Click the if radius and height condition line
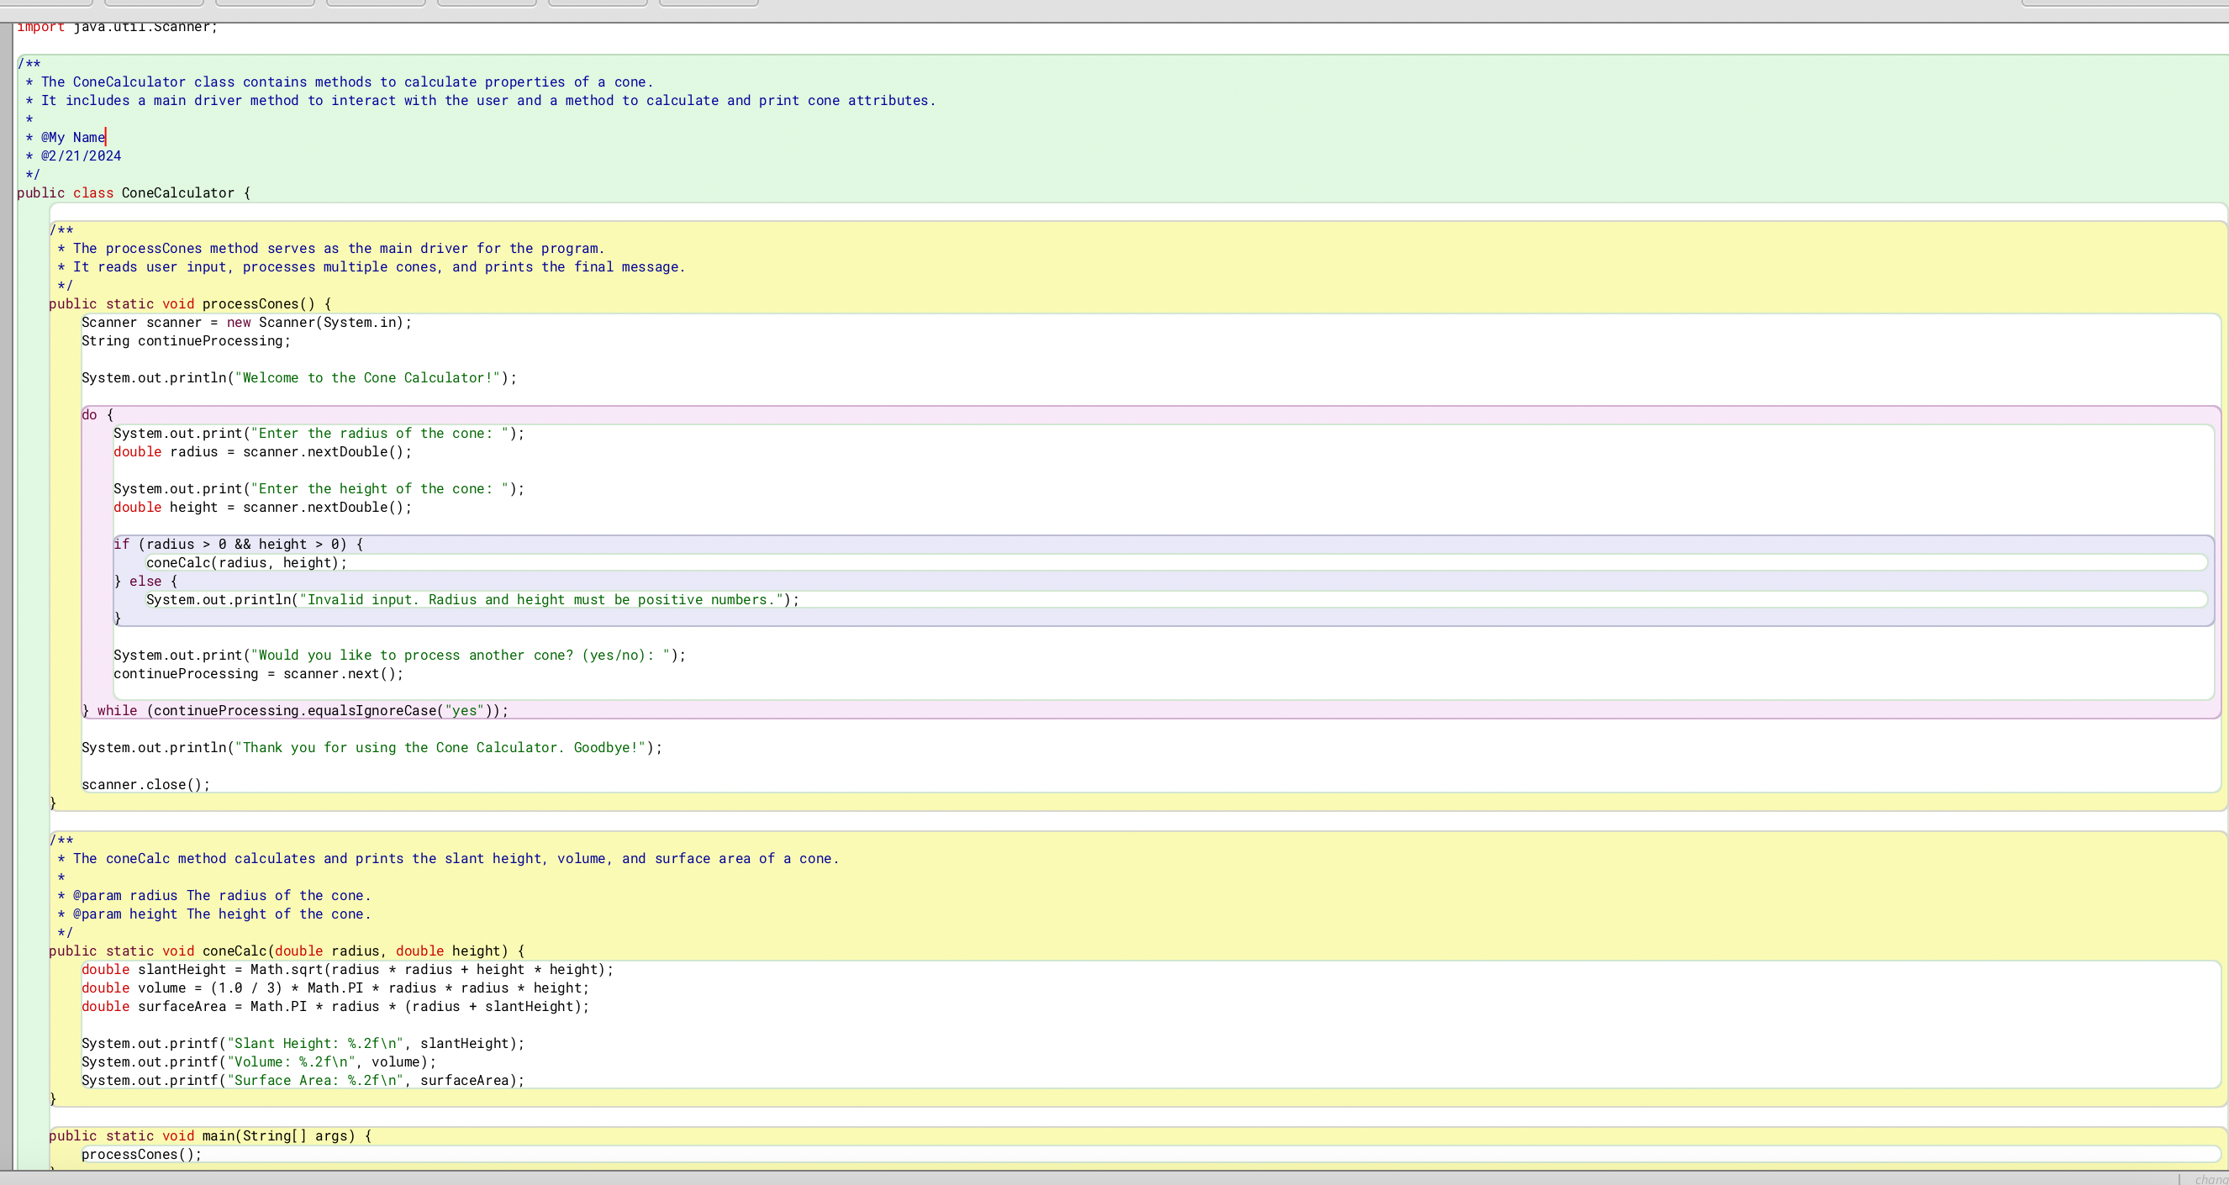The width and height of the screenshot is (2229, 1185). pyautogui.click(x=237, y=544)
